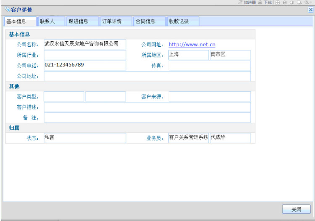Click the 状态 label

point(32,138)
